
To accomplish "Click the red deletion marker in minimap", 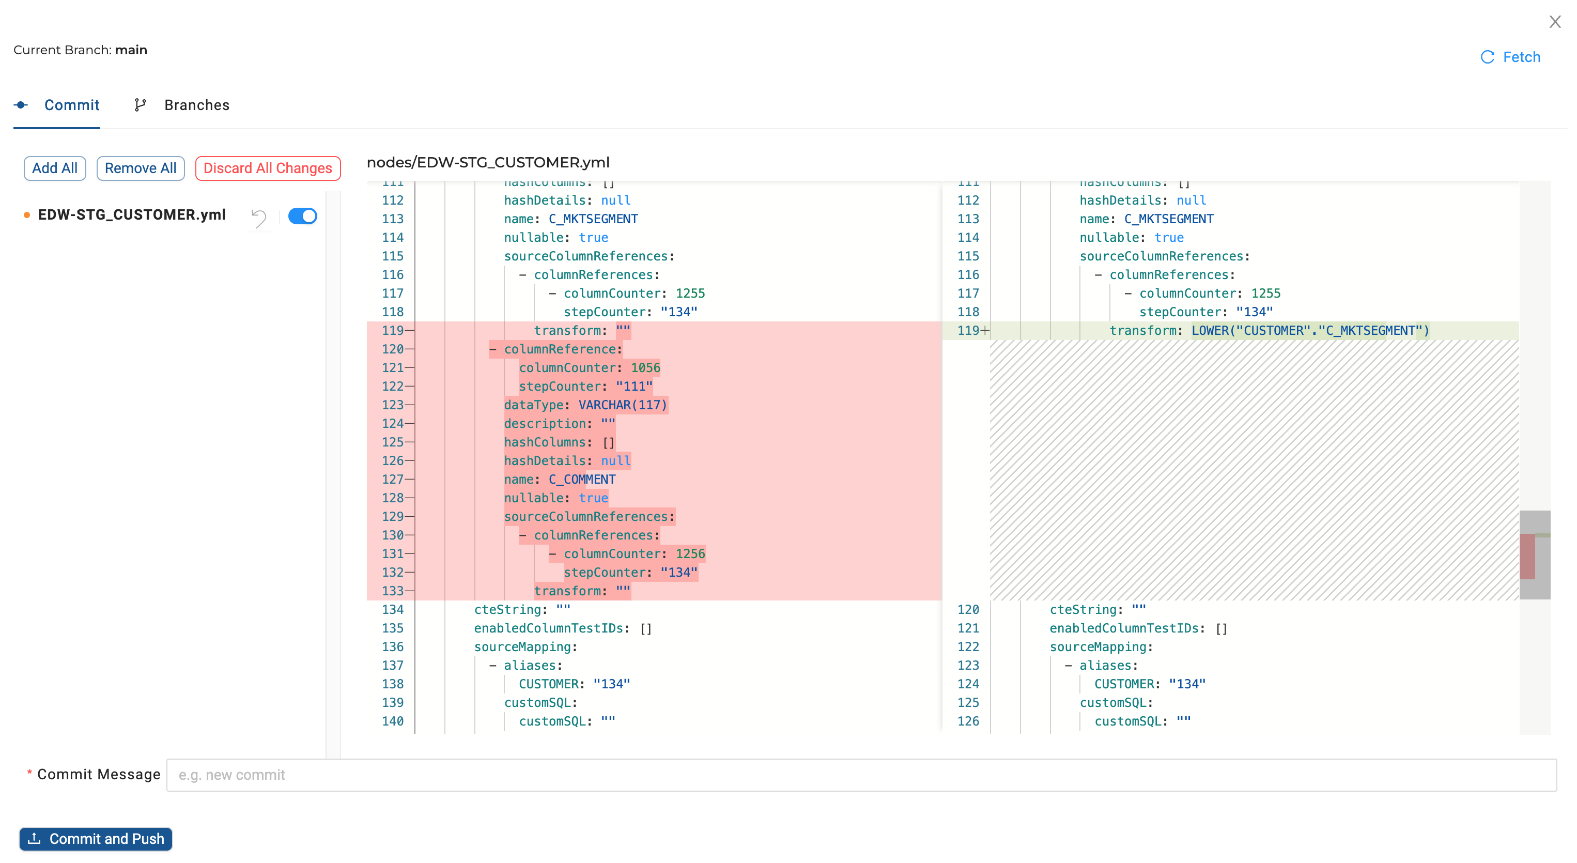I will click(1527, 556).
